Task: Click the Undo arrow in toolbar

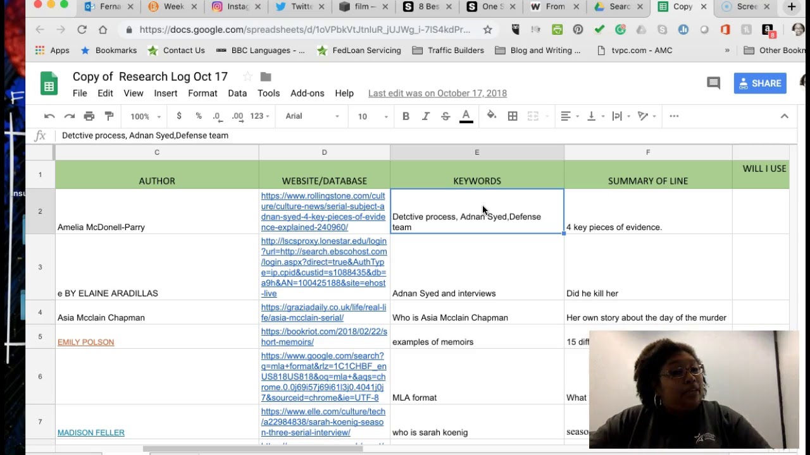Action: click(49, 116)
